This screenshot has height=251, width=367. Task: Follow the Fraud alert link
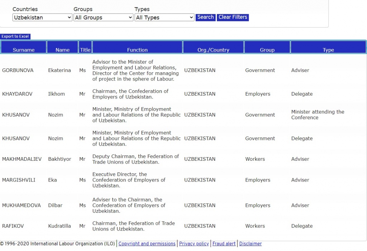click(x=224, y=244)
